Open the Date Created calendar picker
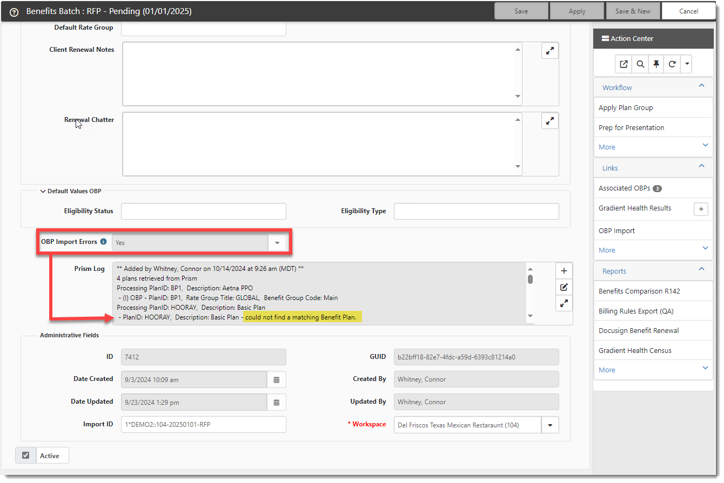The width and height of the screenshot is (724, 483). tap(276, 379)
